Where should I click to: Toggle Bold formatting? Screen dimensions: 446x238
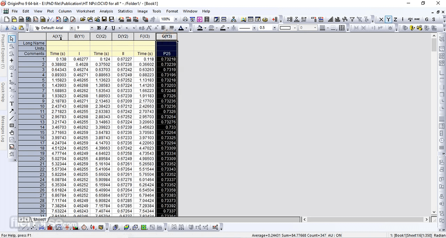(x=99, y=28)
